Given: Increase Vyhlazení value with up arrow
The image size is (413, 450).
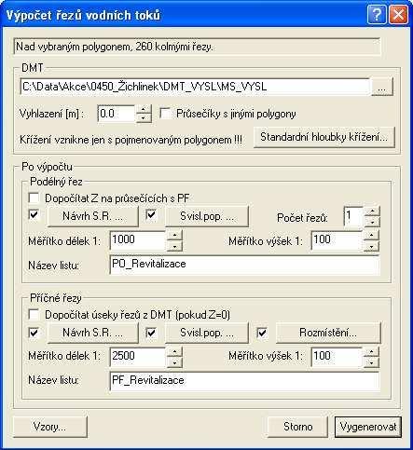Looking at the screenshot, I should pos(144,109).
